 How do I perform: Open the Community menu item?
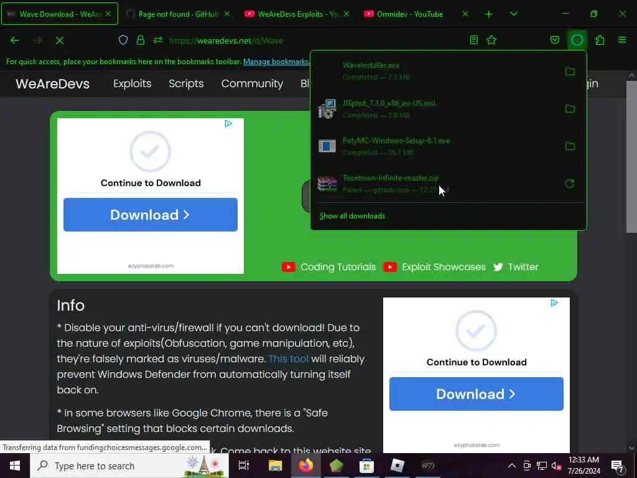(252, 83)
